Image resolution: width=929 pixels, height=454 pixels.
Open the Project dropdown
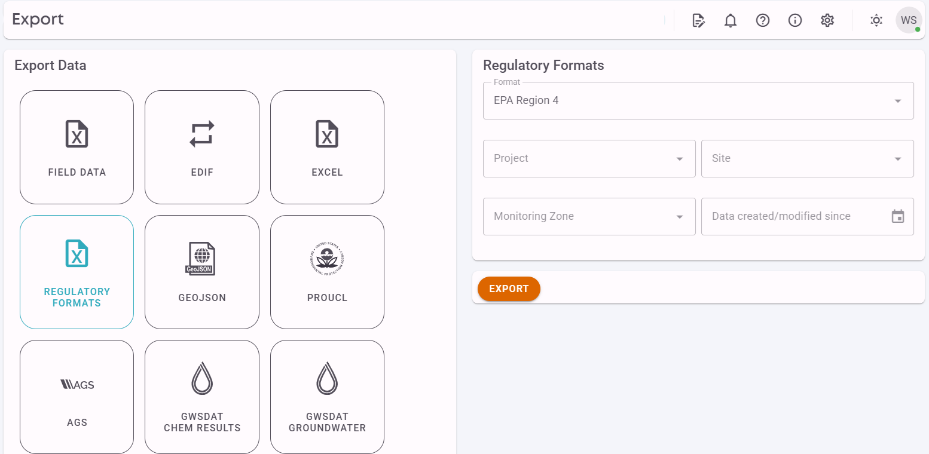[589, 158]
